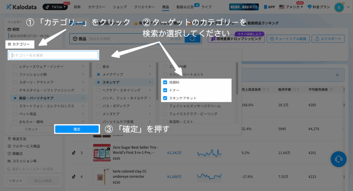Open the customer support headset chat
This screenshot has width=353, height=191.
coord(339,159)
